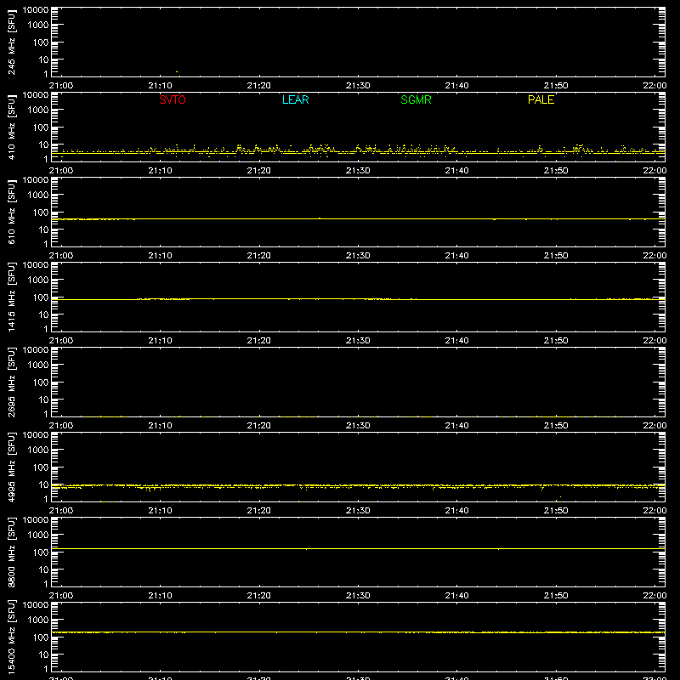This screenshot has height=680, width=680.
Task: Click 21:50 tick under the 410 MHz panel
Action: [x=556, y=171]
